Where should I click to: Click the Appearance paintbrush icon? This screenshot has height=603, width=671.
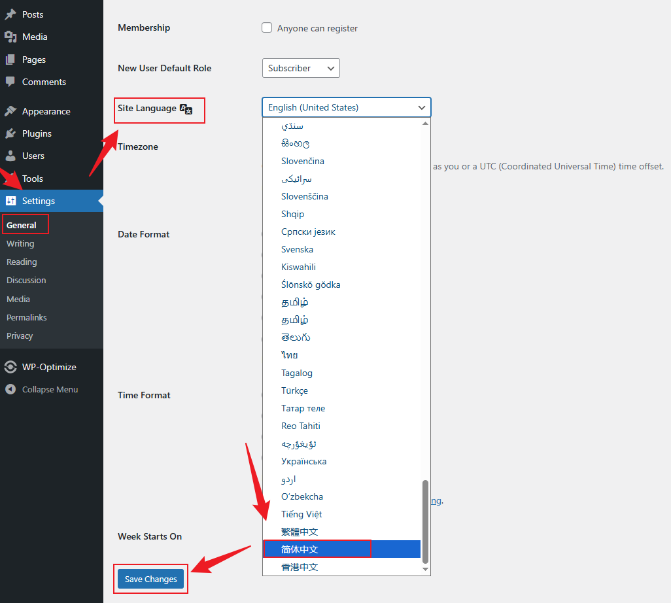pyautogui.click(x=10, y=111)
